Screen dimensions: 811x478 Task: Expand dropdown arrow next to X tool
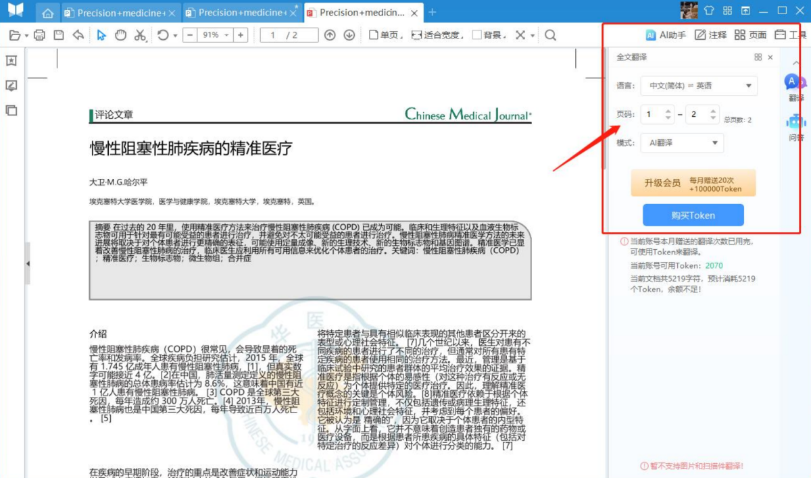point(533,36)
